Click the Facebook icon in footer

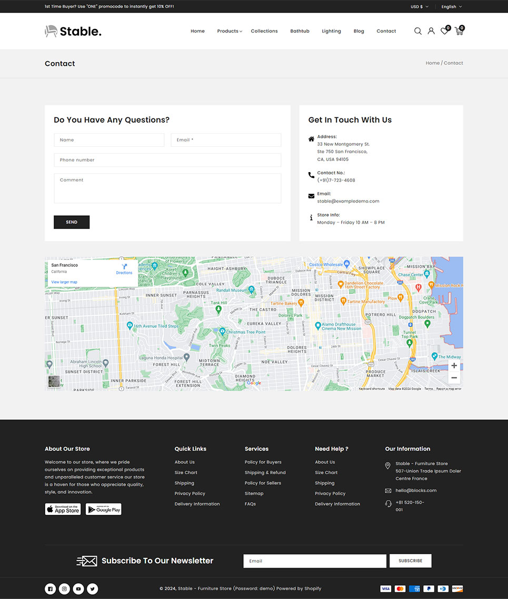pos(50,589)
